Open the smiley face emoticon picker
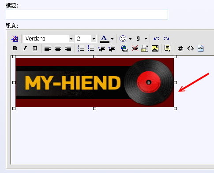The width and height of the screenshot is (214, 173). point(123,39)
